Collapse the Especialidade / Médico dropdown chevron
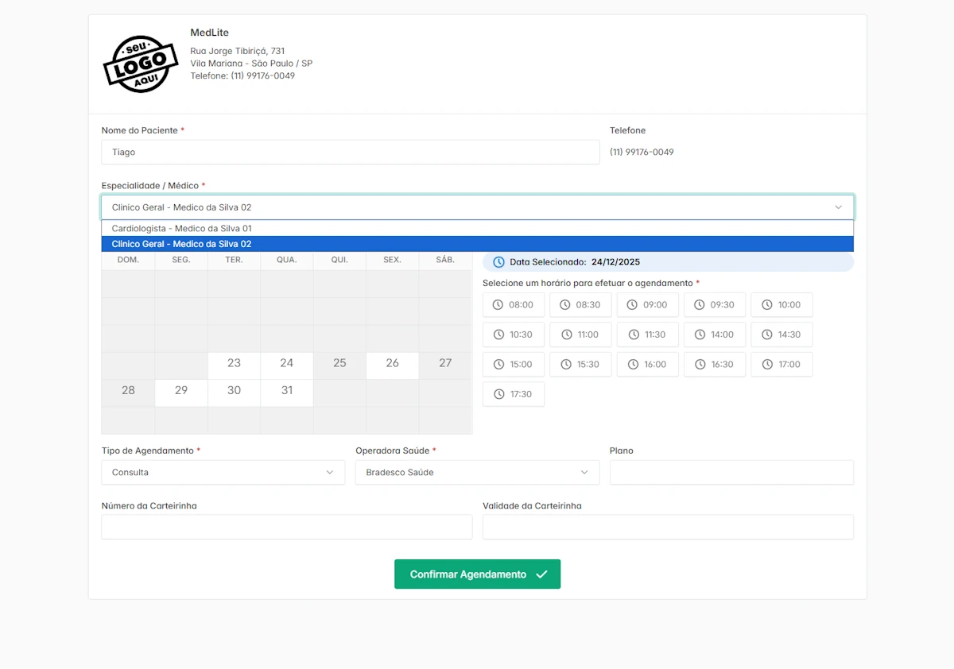Viewport: 954px width, 669px height. click(x=838, y=207)
